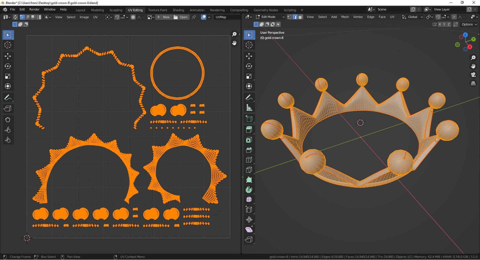This screenshot has width=480, height=260.
Task: Expand the Options dropdown
Action: point(469,24)
